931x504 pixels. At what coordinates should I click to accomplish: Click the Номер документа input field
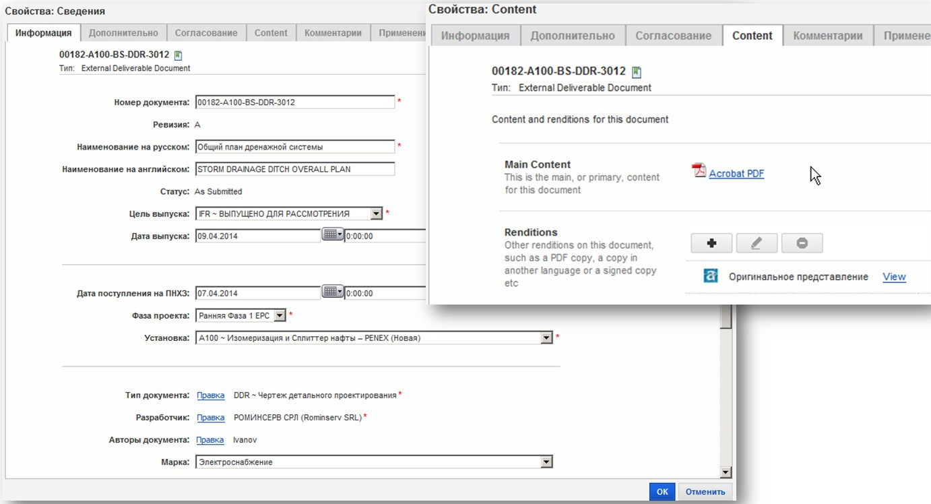[x=295, y=102]
